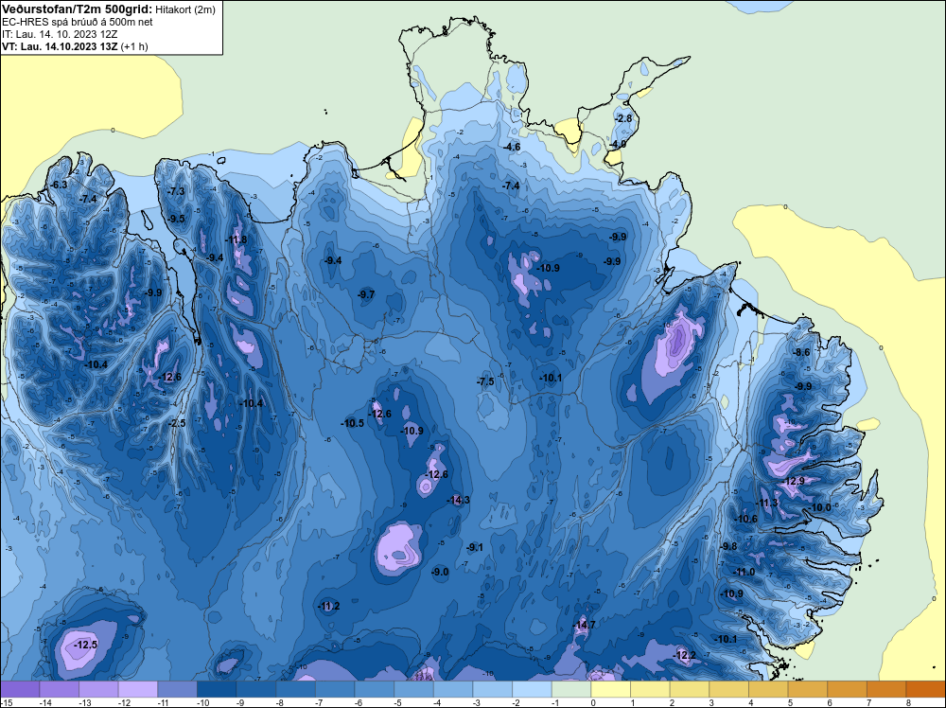946x708 pixels.
Task: Click the -9.0 temperature label
Action: pos(441,572)
